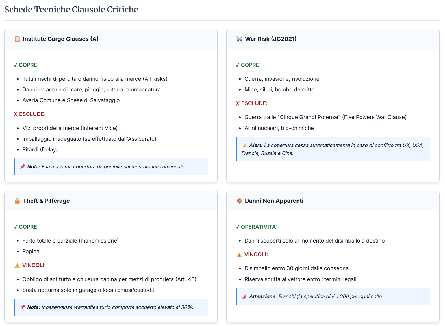Click the red ESCLUDE label under War Risk
This screenshot has height=326, width=445.
click(254, 103)
